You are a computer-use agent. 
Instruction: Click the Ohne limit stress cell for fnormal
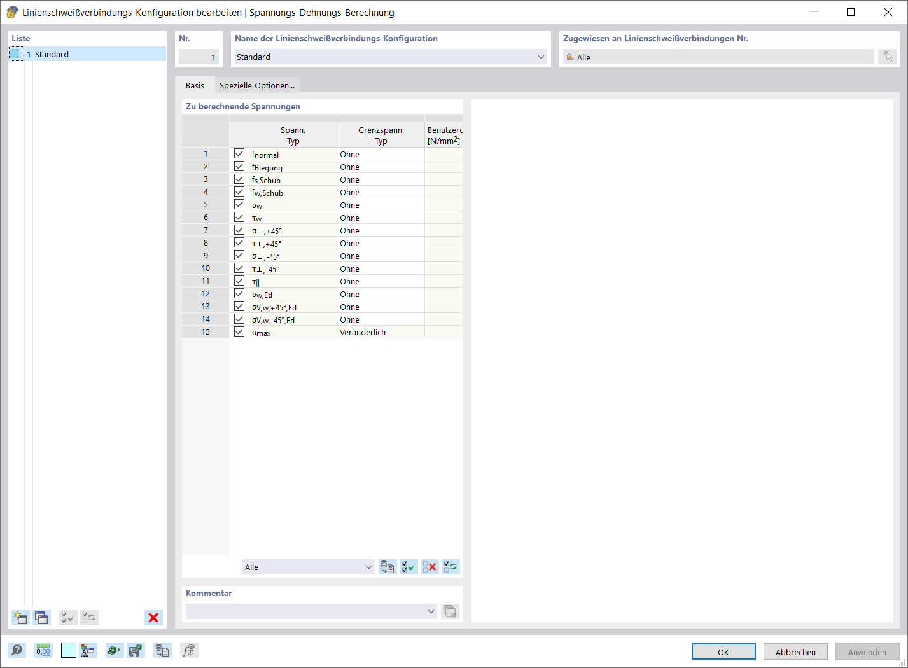point(381,154)
